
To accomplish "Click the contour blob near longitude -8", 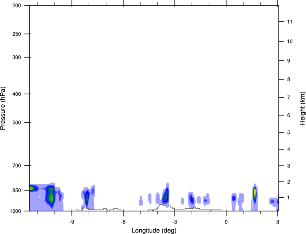I will tap(87, 197).
